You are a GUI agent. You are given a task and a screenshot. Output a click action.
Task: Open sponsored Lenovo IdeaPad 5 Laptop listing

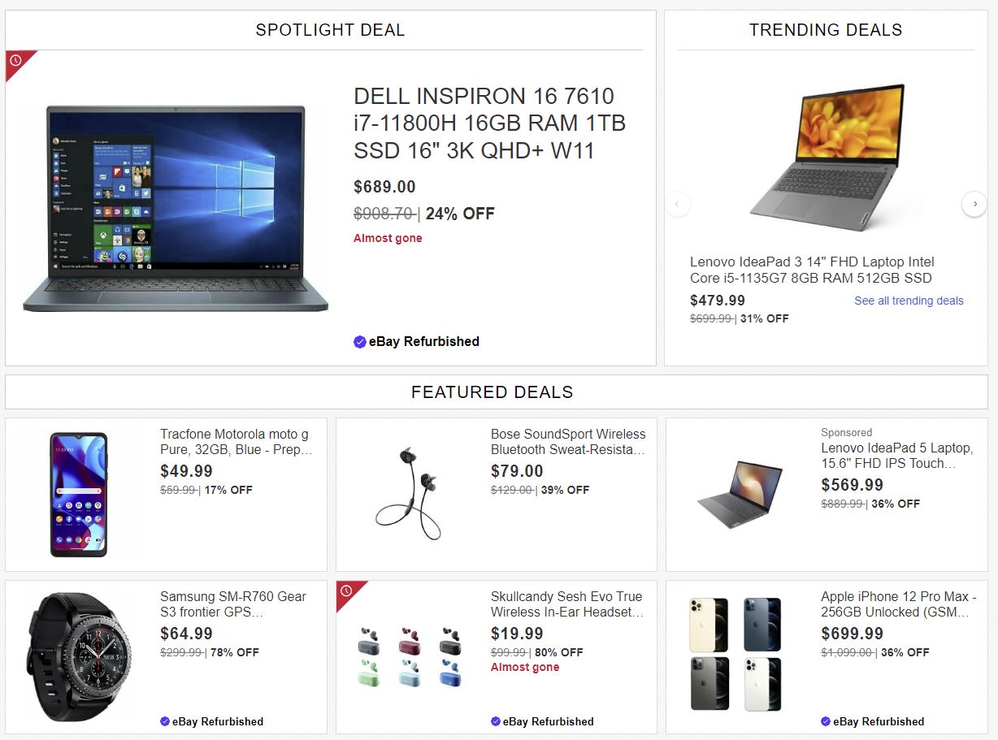pos(896,456)
